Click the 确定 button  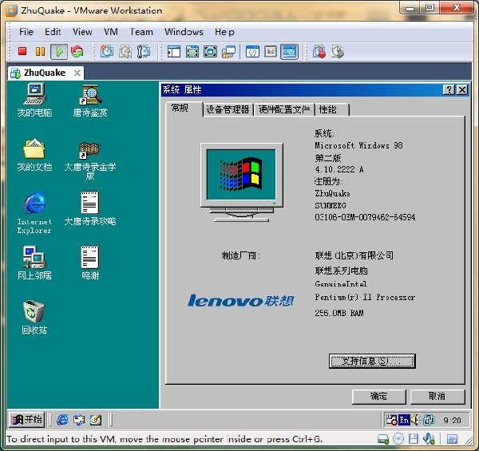[x=378, y=397]
